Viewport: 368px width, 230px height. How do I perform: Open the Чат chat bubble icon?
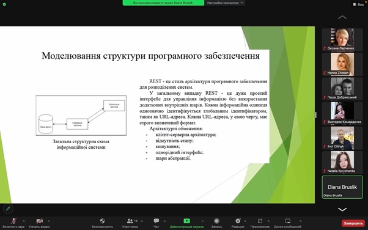[156, 221]
